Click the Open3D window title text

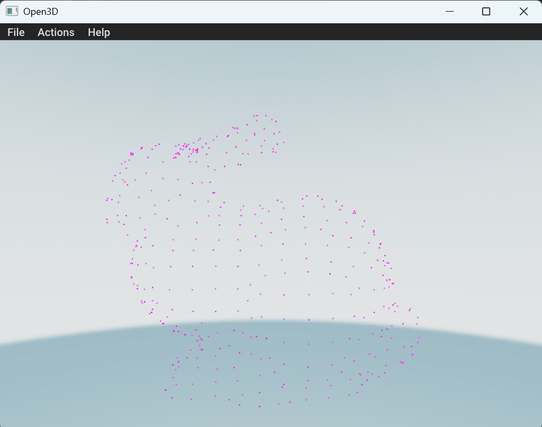(x=40, y=12)
